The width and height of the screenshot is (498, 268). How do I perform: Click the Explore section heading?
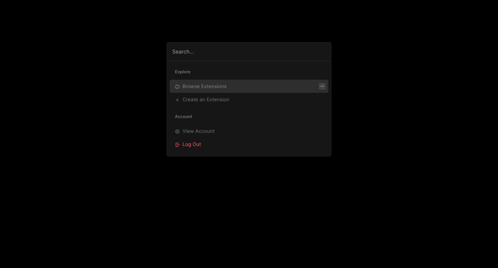[182, 72]
